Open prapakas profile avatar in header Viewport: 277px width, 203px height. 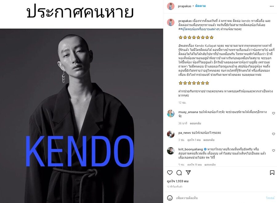tap(171, 6)
